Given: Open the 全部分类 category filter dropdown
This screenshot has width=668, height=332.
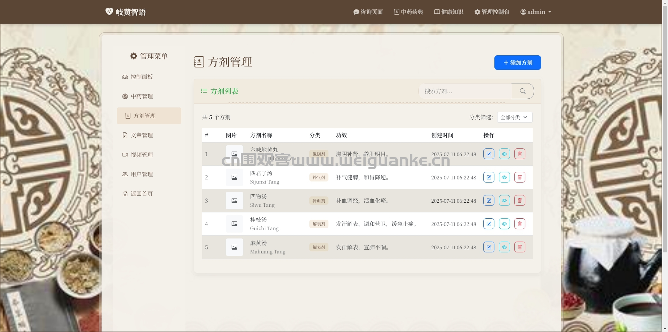Looking at the screenshot, I should tap(515, 117).
